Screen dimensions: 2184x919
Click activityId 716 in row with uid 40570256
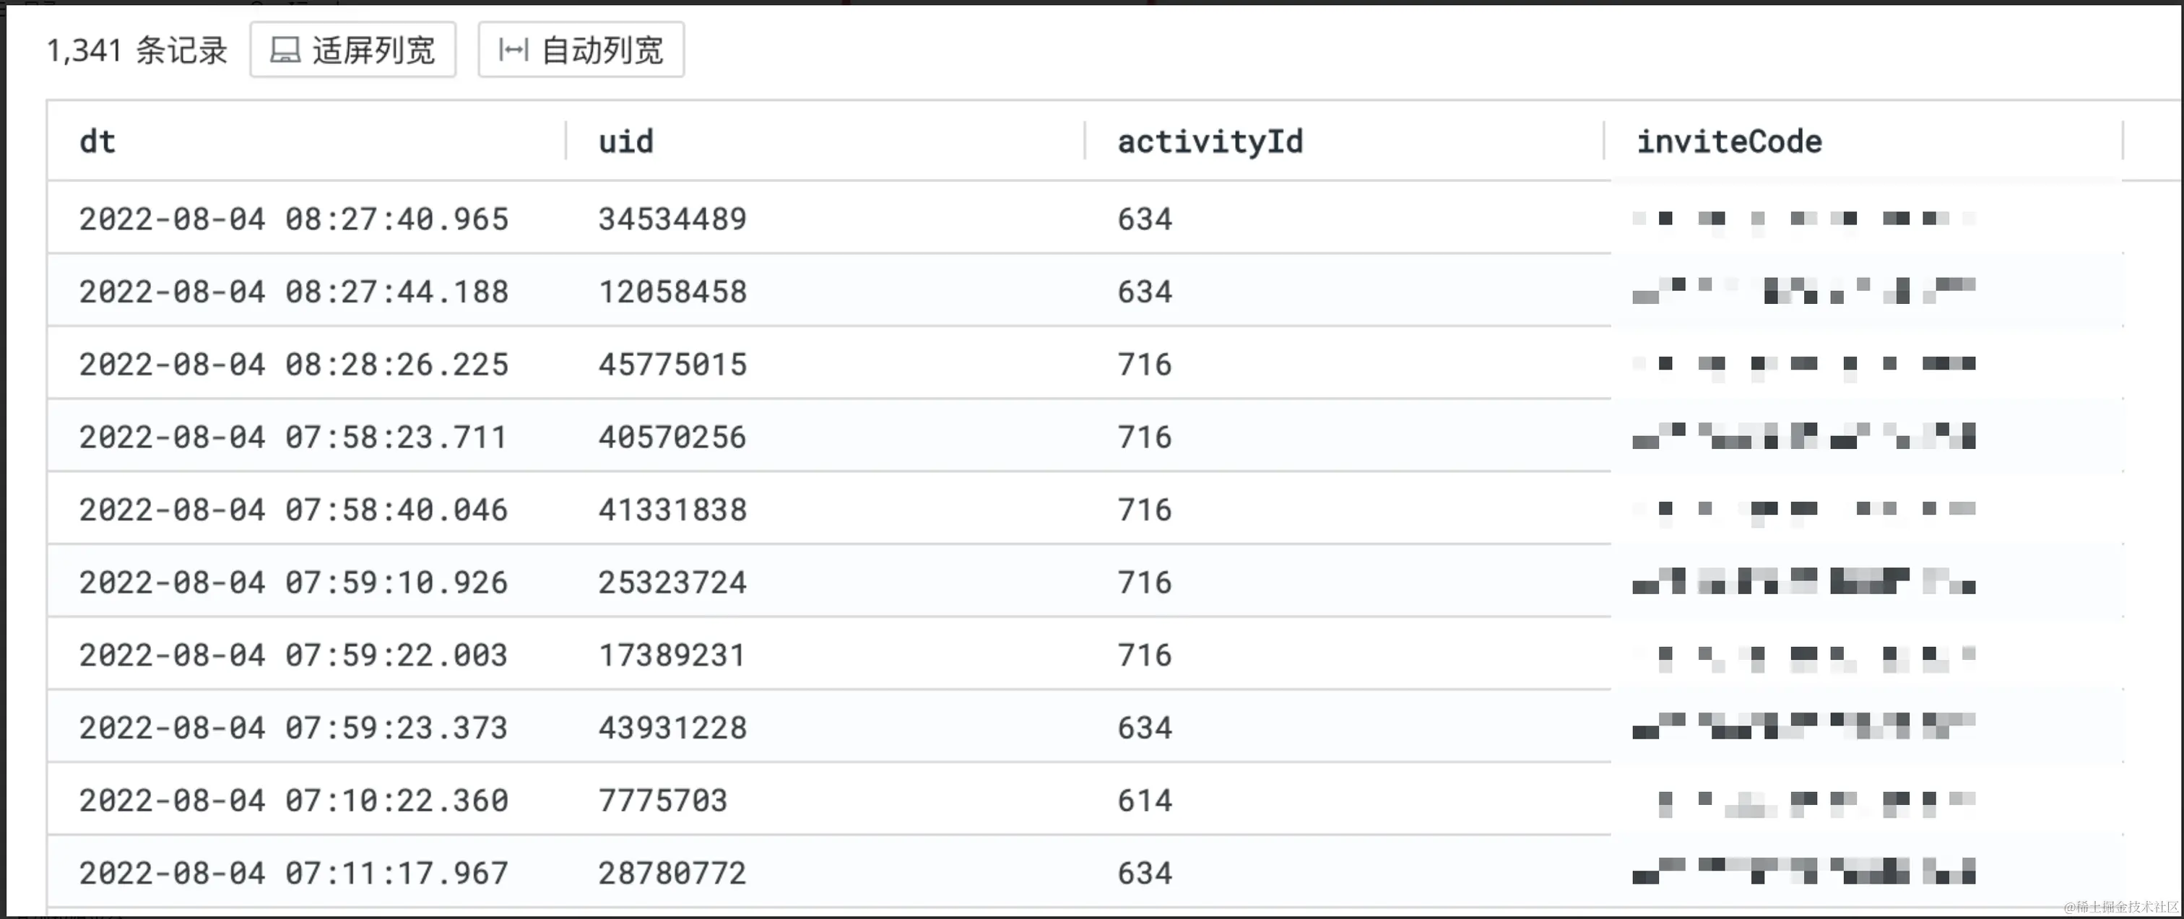pos(1145,437)
